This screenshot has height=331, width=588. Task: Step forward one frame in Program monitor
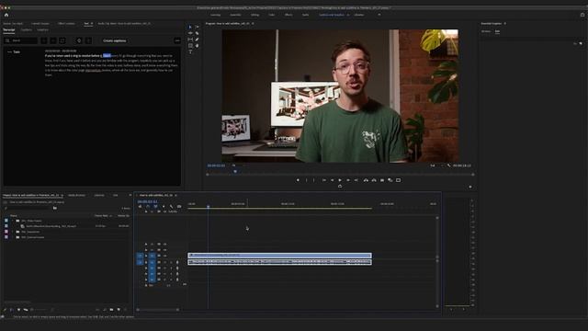coord(348,180)
